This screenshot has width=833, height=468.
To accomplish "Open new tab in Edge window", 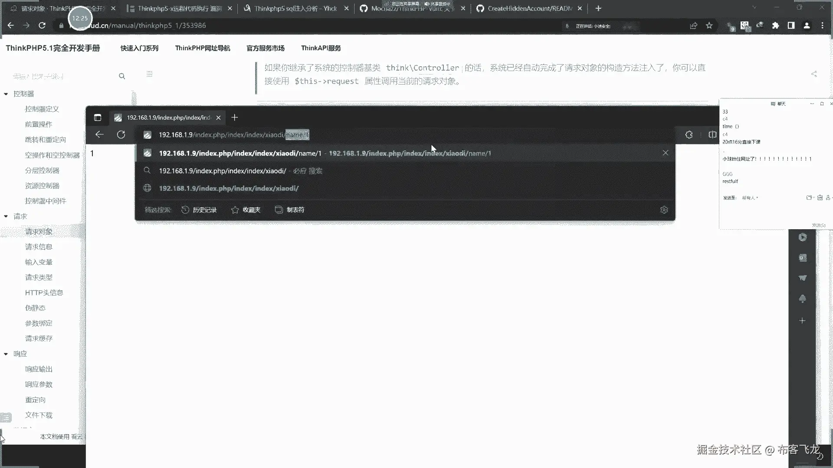I will click(x=235, y=117).
